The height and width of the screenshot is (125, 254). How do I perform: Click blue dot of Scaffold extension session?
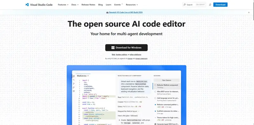click(155, 111)
